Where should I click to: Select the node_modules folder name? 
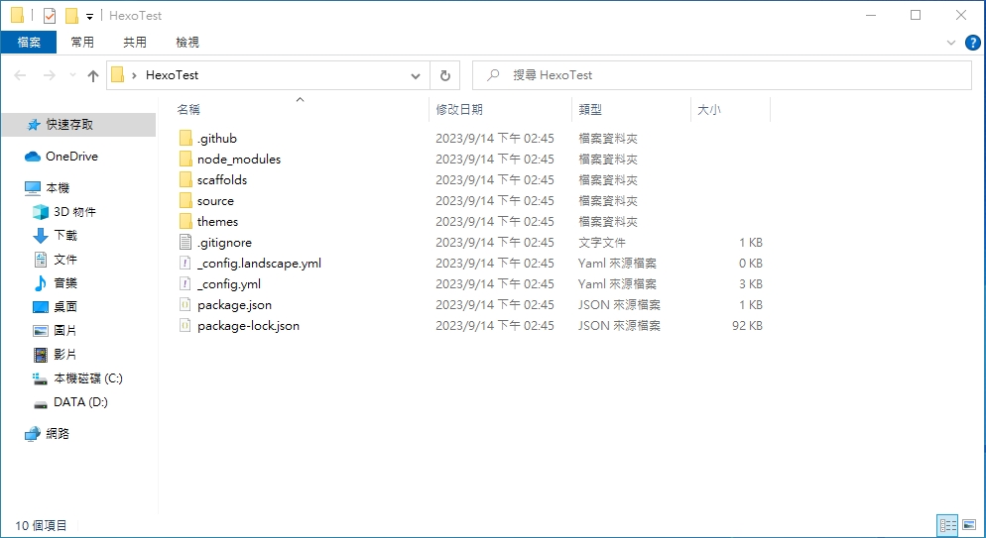tap(239, 159)
